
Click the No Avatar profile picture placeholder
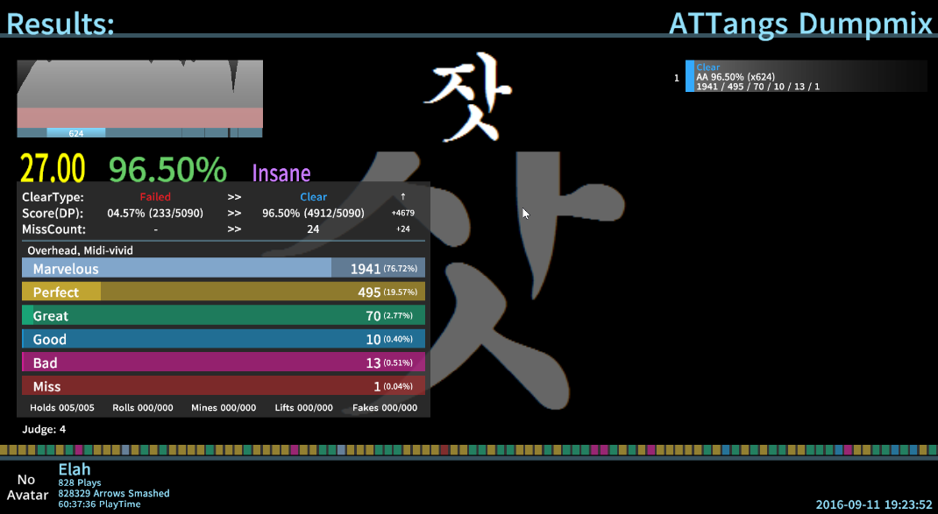click(x=26, y=487)
